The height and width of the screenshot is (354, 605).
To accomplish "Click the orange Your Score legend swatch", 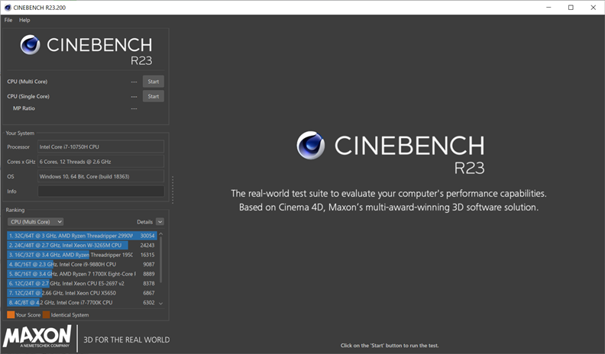I will pyautogui.click(x=11, y=315).
